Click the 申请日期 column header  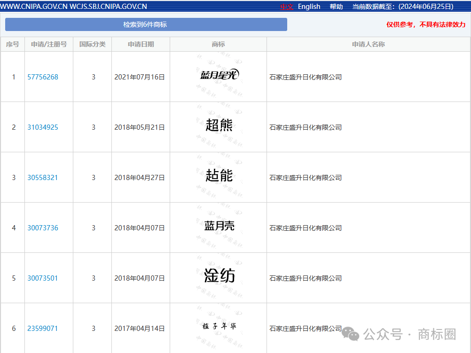(x=141, y=44)
